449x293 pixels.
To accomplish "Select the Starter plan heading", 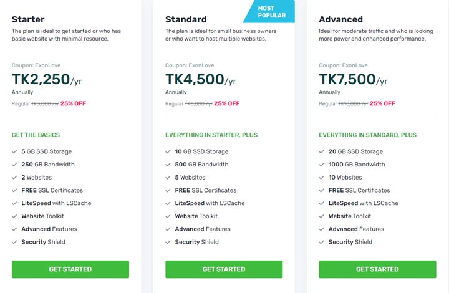I will pyautogui.click(x=28, y=19).
